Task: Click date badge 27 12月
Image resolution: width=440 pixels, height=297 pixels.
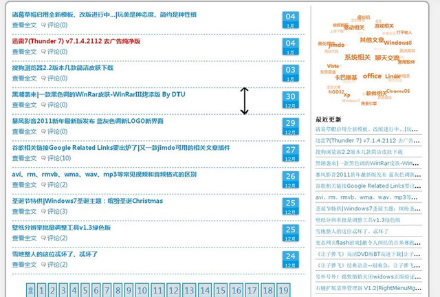Action: [x=290, y=153]
